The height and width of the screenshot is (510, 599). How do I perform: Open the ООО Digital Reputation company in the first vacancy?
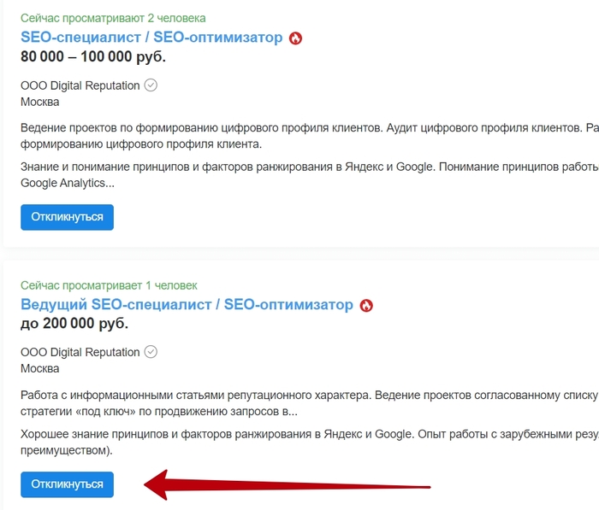(80, 85)
